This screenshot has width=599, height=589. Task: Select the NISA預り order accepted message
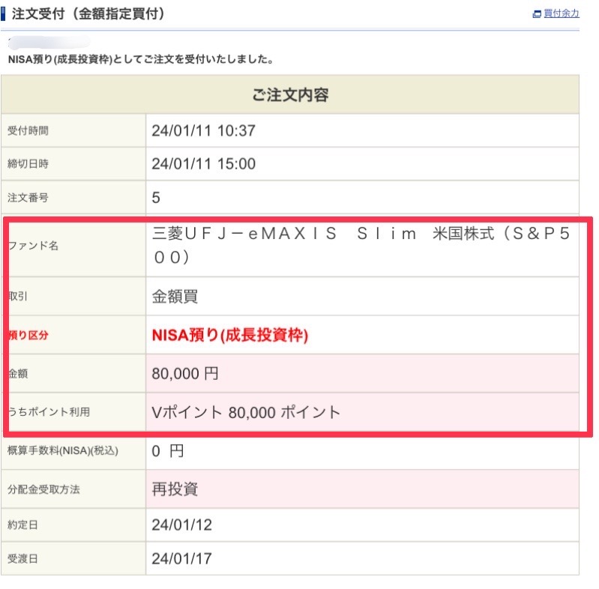141,59
